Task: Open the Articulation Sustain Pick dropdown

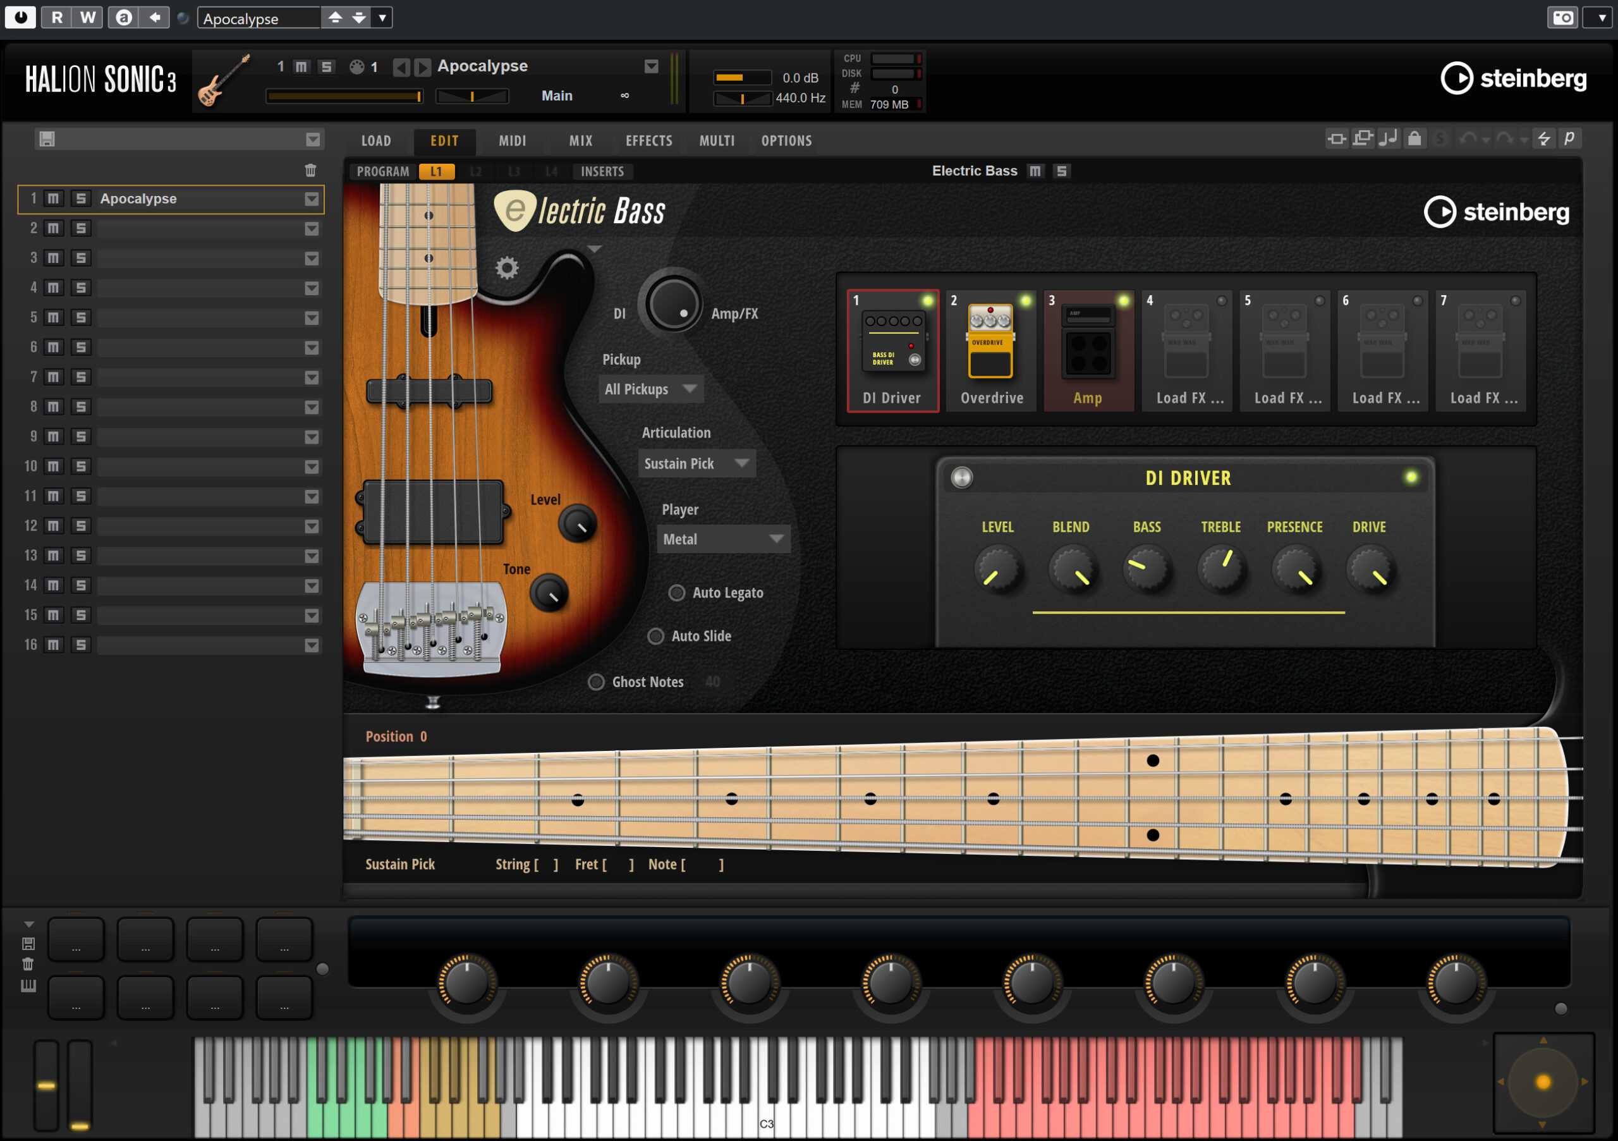Action: (x=696, y=463)
